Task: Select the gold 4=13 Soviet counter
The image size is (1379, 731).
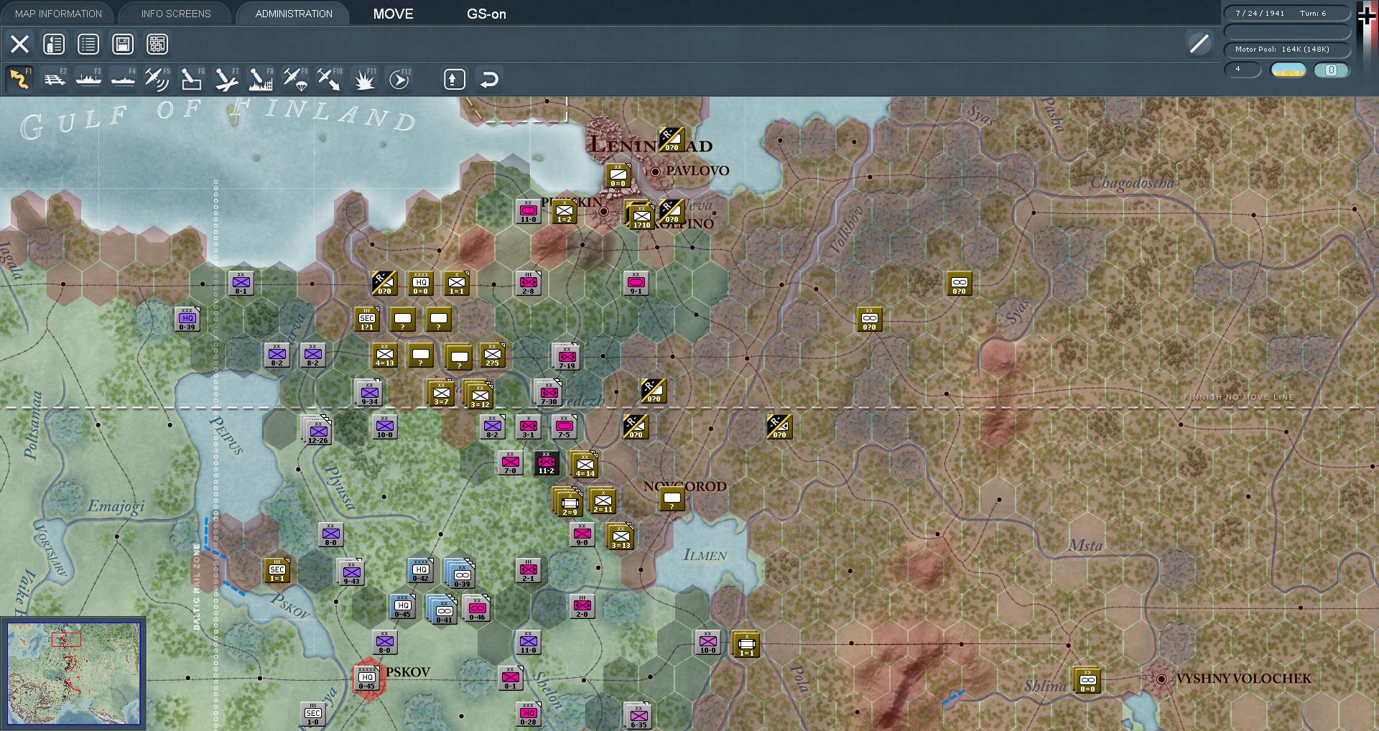Action: [x=384, y=355]
